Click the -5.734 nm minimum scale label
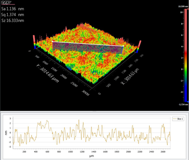Screen dimensions: 189x160 [x=183, y=104]
